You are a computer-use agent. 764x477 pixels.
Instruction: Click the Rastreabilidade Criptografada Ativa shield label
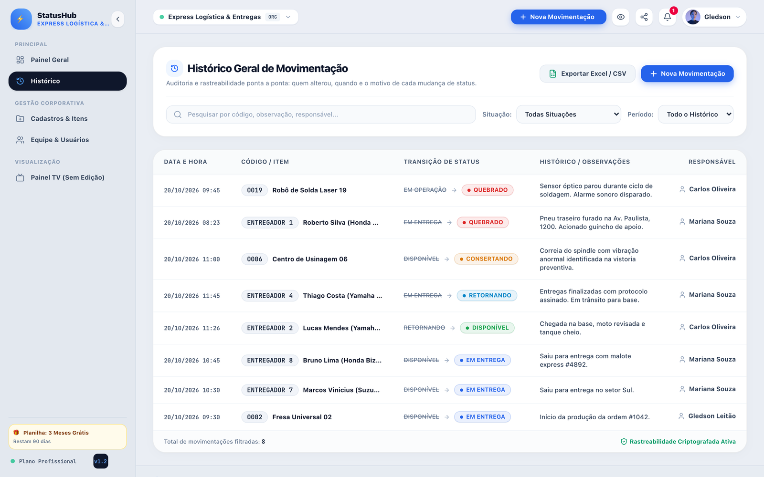pyautogui.click(x=678, y=442)
